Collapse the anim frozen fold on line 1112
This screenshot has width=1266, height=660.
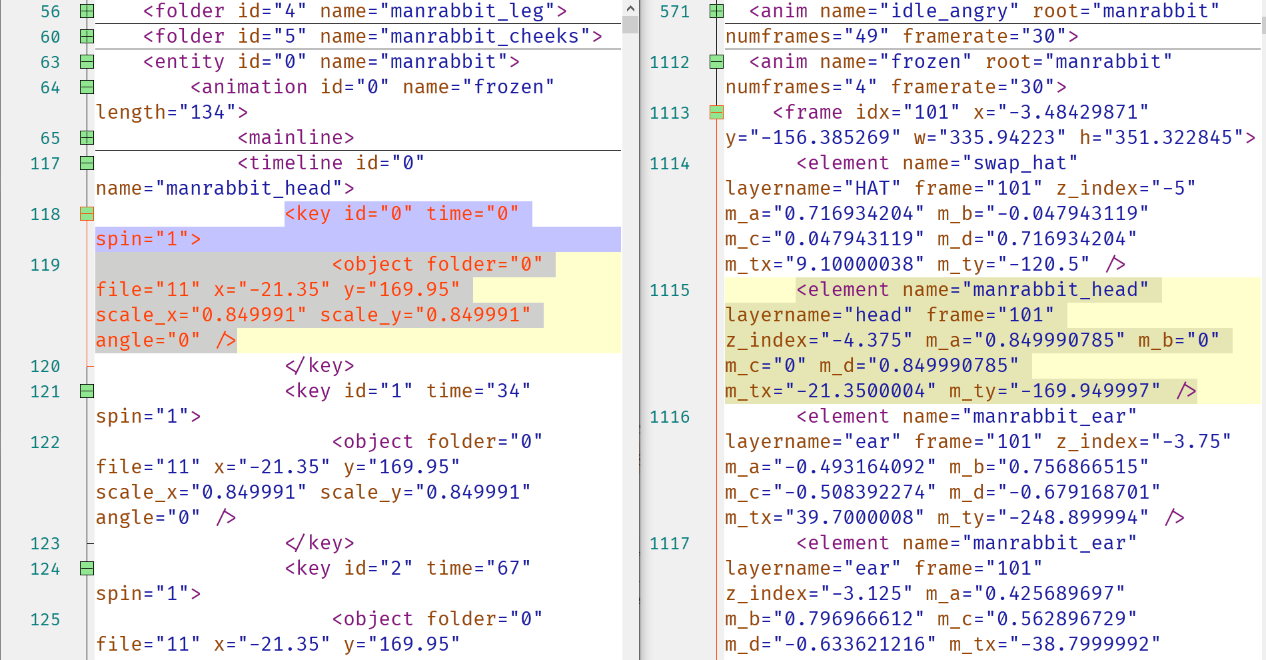tap(716, 62)
